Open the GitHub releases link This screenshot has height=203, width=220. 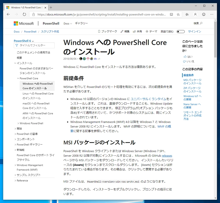167,156
